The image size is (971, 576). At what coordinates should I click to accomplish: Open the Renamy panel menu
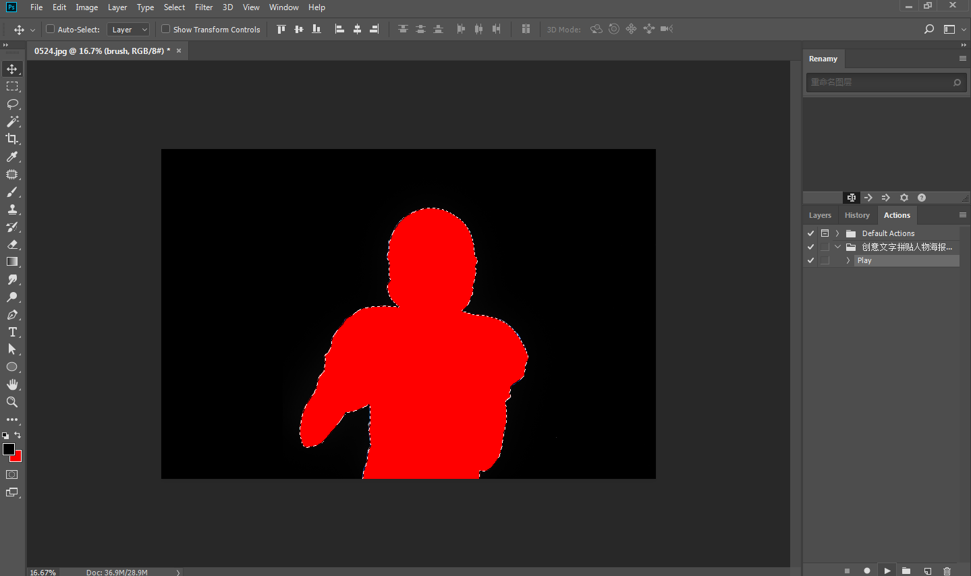pos(963,59)
